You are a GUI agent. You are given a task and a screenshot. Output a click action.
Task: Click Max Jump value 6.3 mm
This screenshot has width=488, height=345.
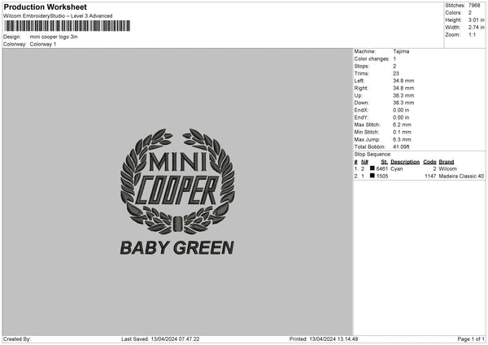tap(402, 139)
